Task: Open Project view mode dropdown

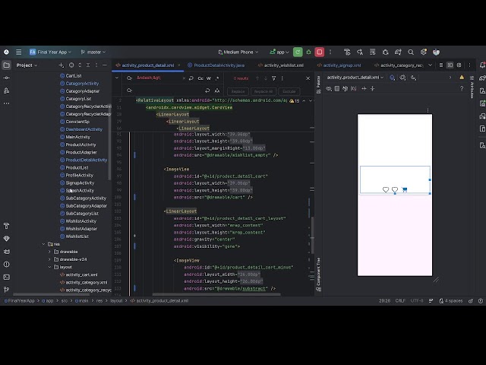Action: click(x=27, y=65)
